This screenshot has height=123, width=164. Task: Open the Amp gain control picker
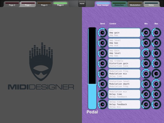[x=124, y=33]
